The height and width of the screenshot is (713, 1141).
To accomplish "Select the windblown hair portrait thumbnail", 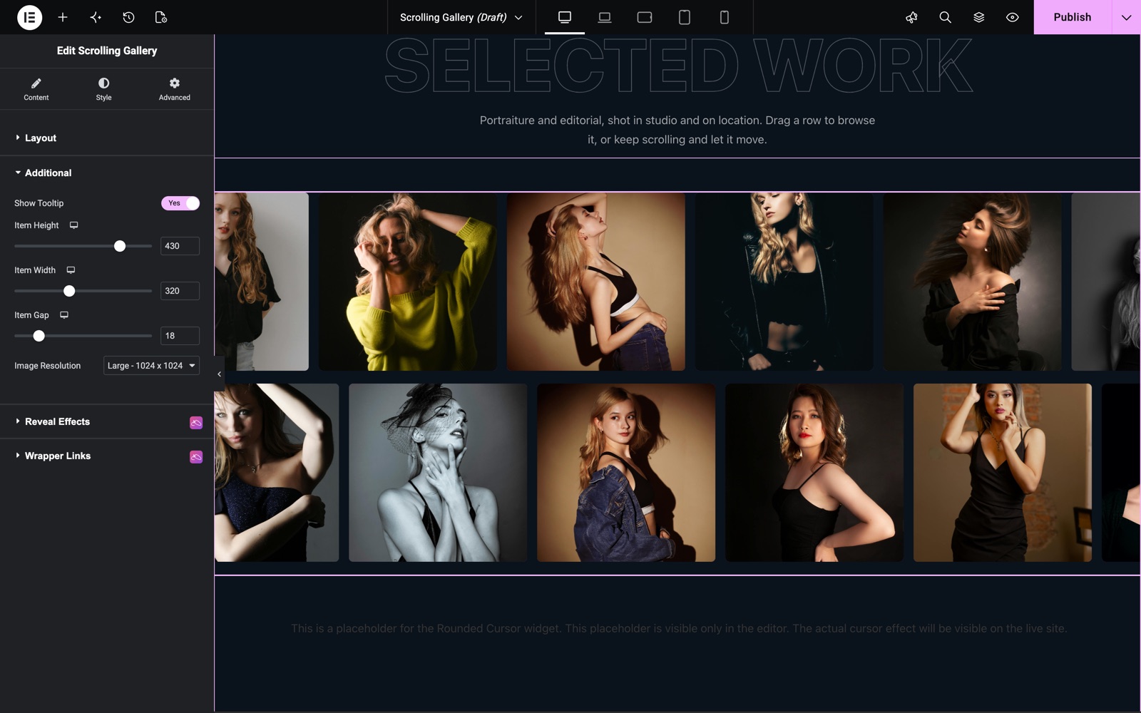I will [973, 282].
